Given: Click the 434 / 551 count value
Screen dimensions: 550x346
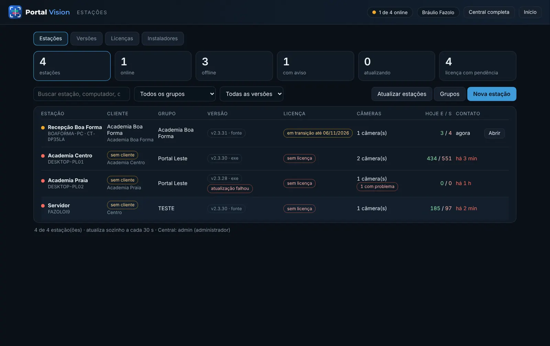Looking at the screenshot, I should 439,158.
